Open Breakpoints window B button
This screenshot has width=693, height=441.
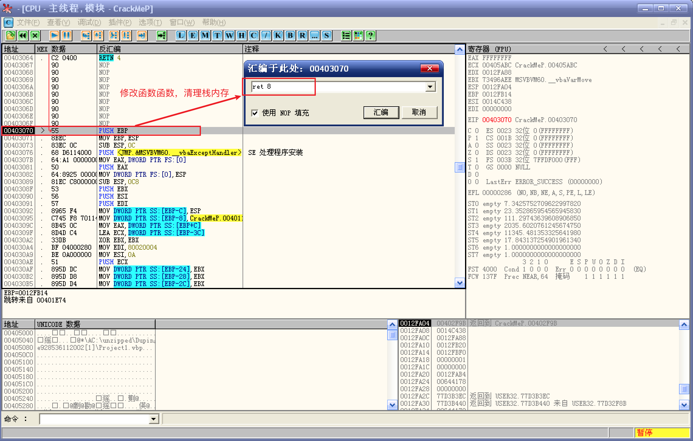point(290,36)
